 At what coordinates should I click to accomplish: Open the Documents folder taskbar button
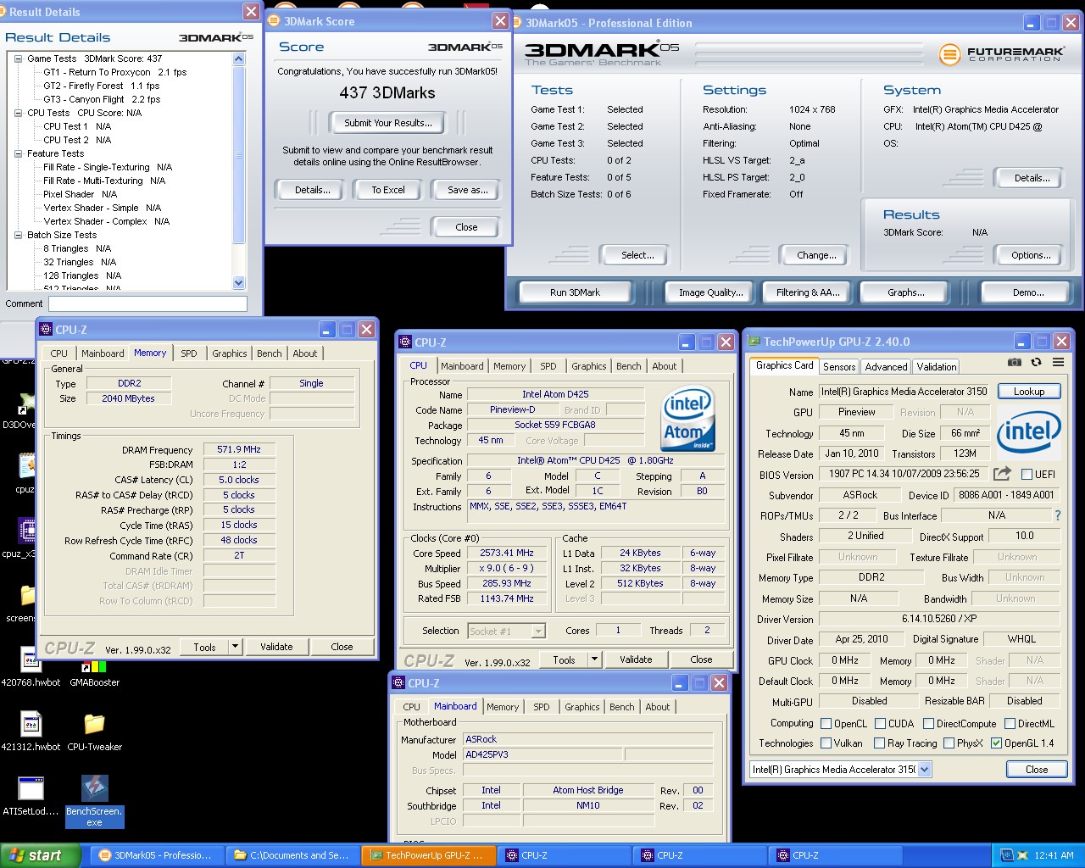point(292,855)
